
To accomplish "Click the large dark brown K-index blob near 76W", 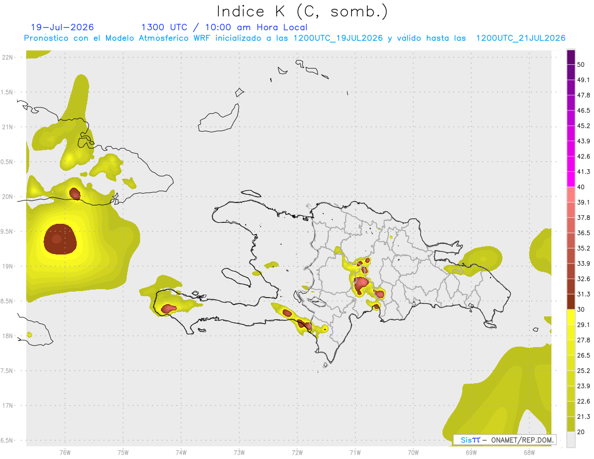I will click(x=60, y=239).
